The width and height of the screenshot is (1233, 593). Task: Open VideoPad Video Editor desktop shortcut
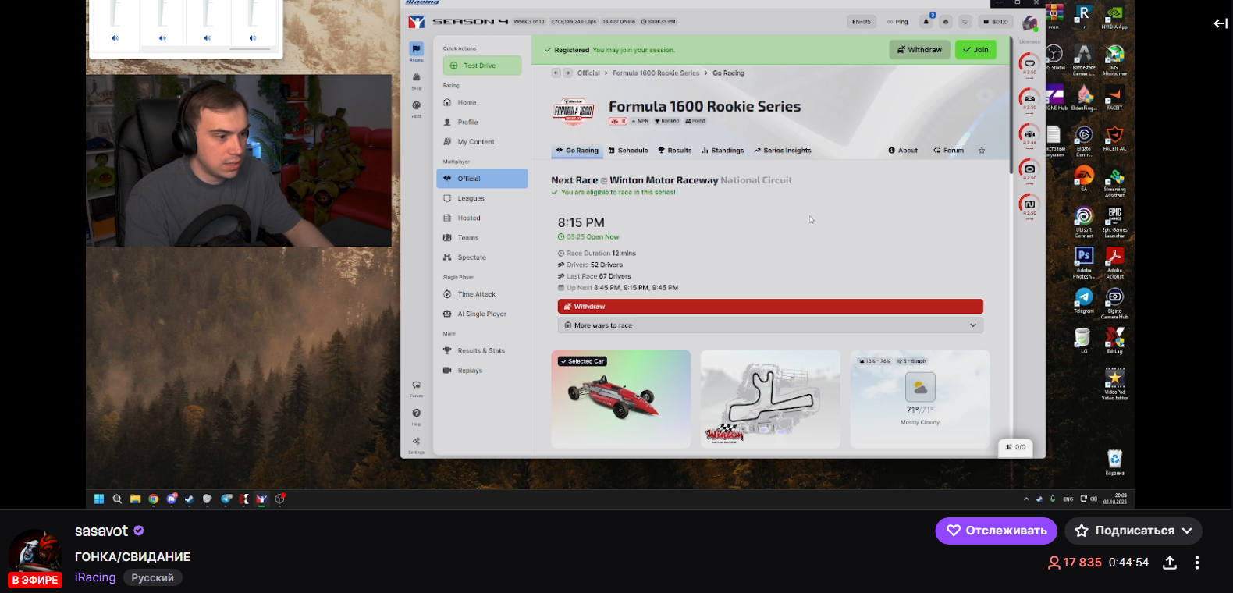[x=1115, y=383]
